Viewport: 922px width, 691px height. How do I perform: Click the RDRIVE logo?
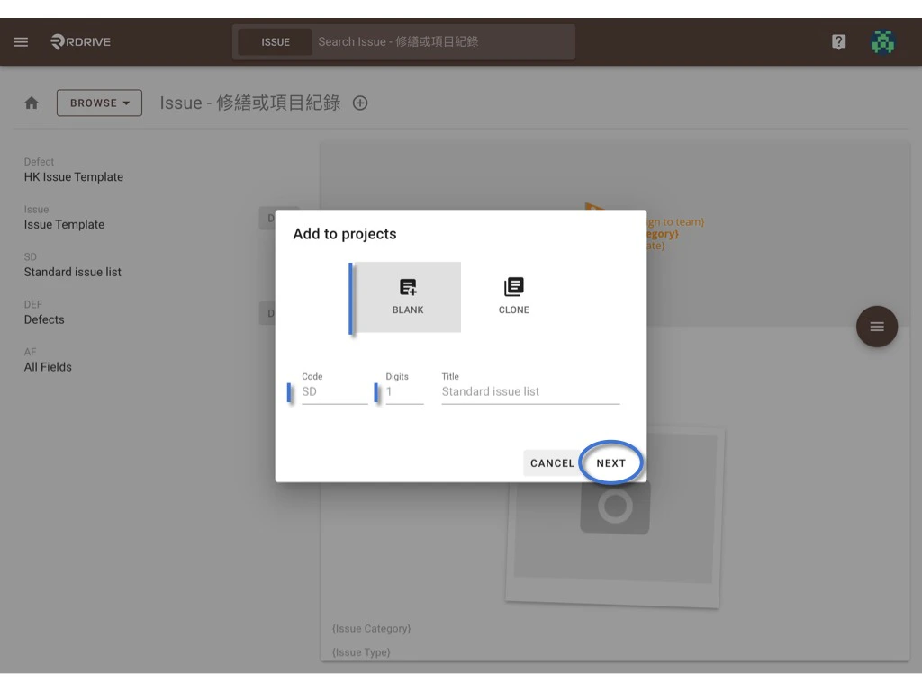point(79,41)
